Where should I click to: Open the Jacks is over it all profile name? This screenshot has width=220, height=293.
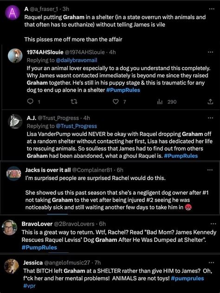coord(48,170)
